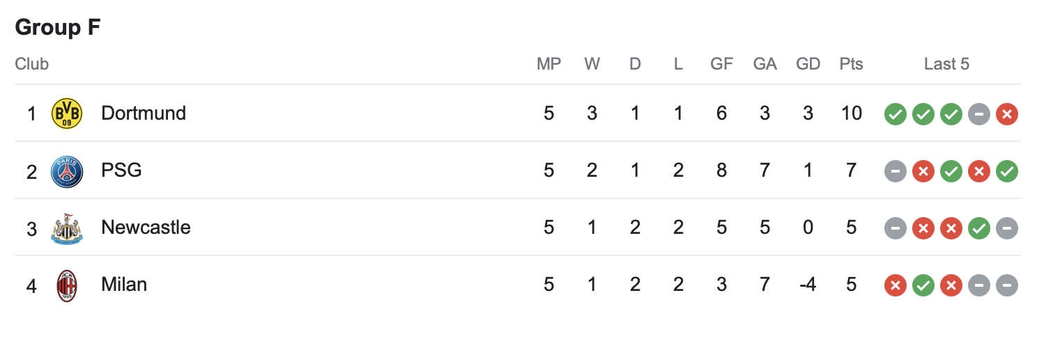Viewport: 1037px width, 341px height.
Task: Click the Borussia Dortmund club crest
Action: (68, 113)
